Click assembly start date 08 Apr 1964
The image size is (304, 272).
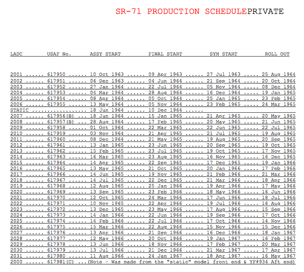pos(107,98)
